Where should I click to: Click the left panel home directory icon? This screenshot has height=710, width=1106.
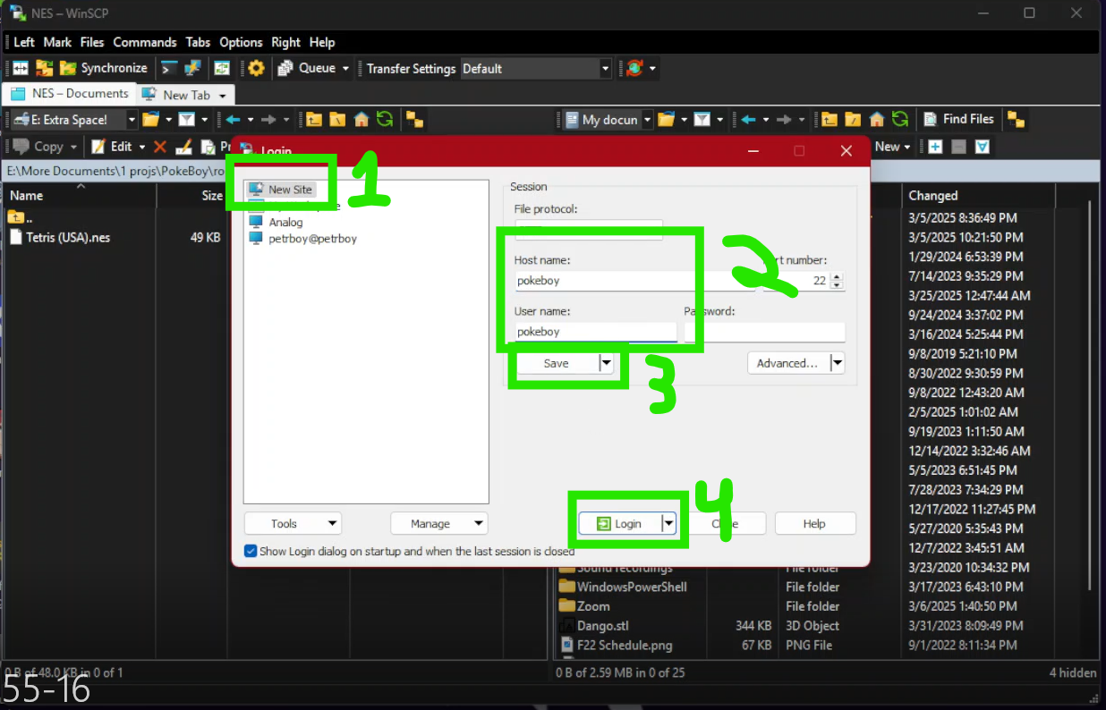(x=362, y=119)
